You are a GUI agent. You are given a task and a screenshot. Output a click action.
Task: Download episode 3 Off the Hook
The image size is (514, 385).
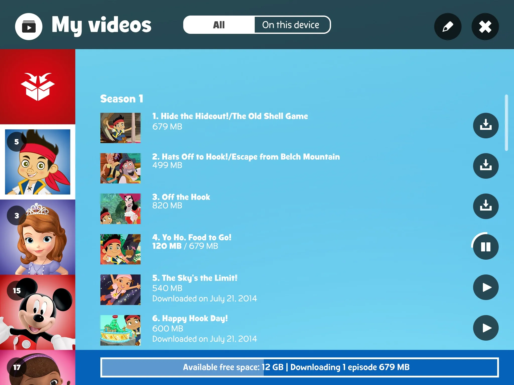pyautogui.click(x=486, y=206)
